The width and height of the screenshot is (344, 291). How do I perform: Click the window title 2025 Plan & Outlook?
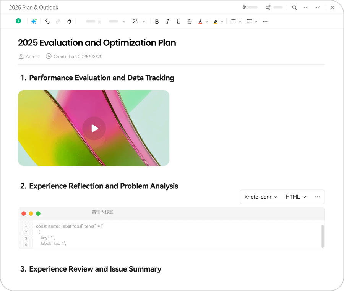coord(34,8)
